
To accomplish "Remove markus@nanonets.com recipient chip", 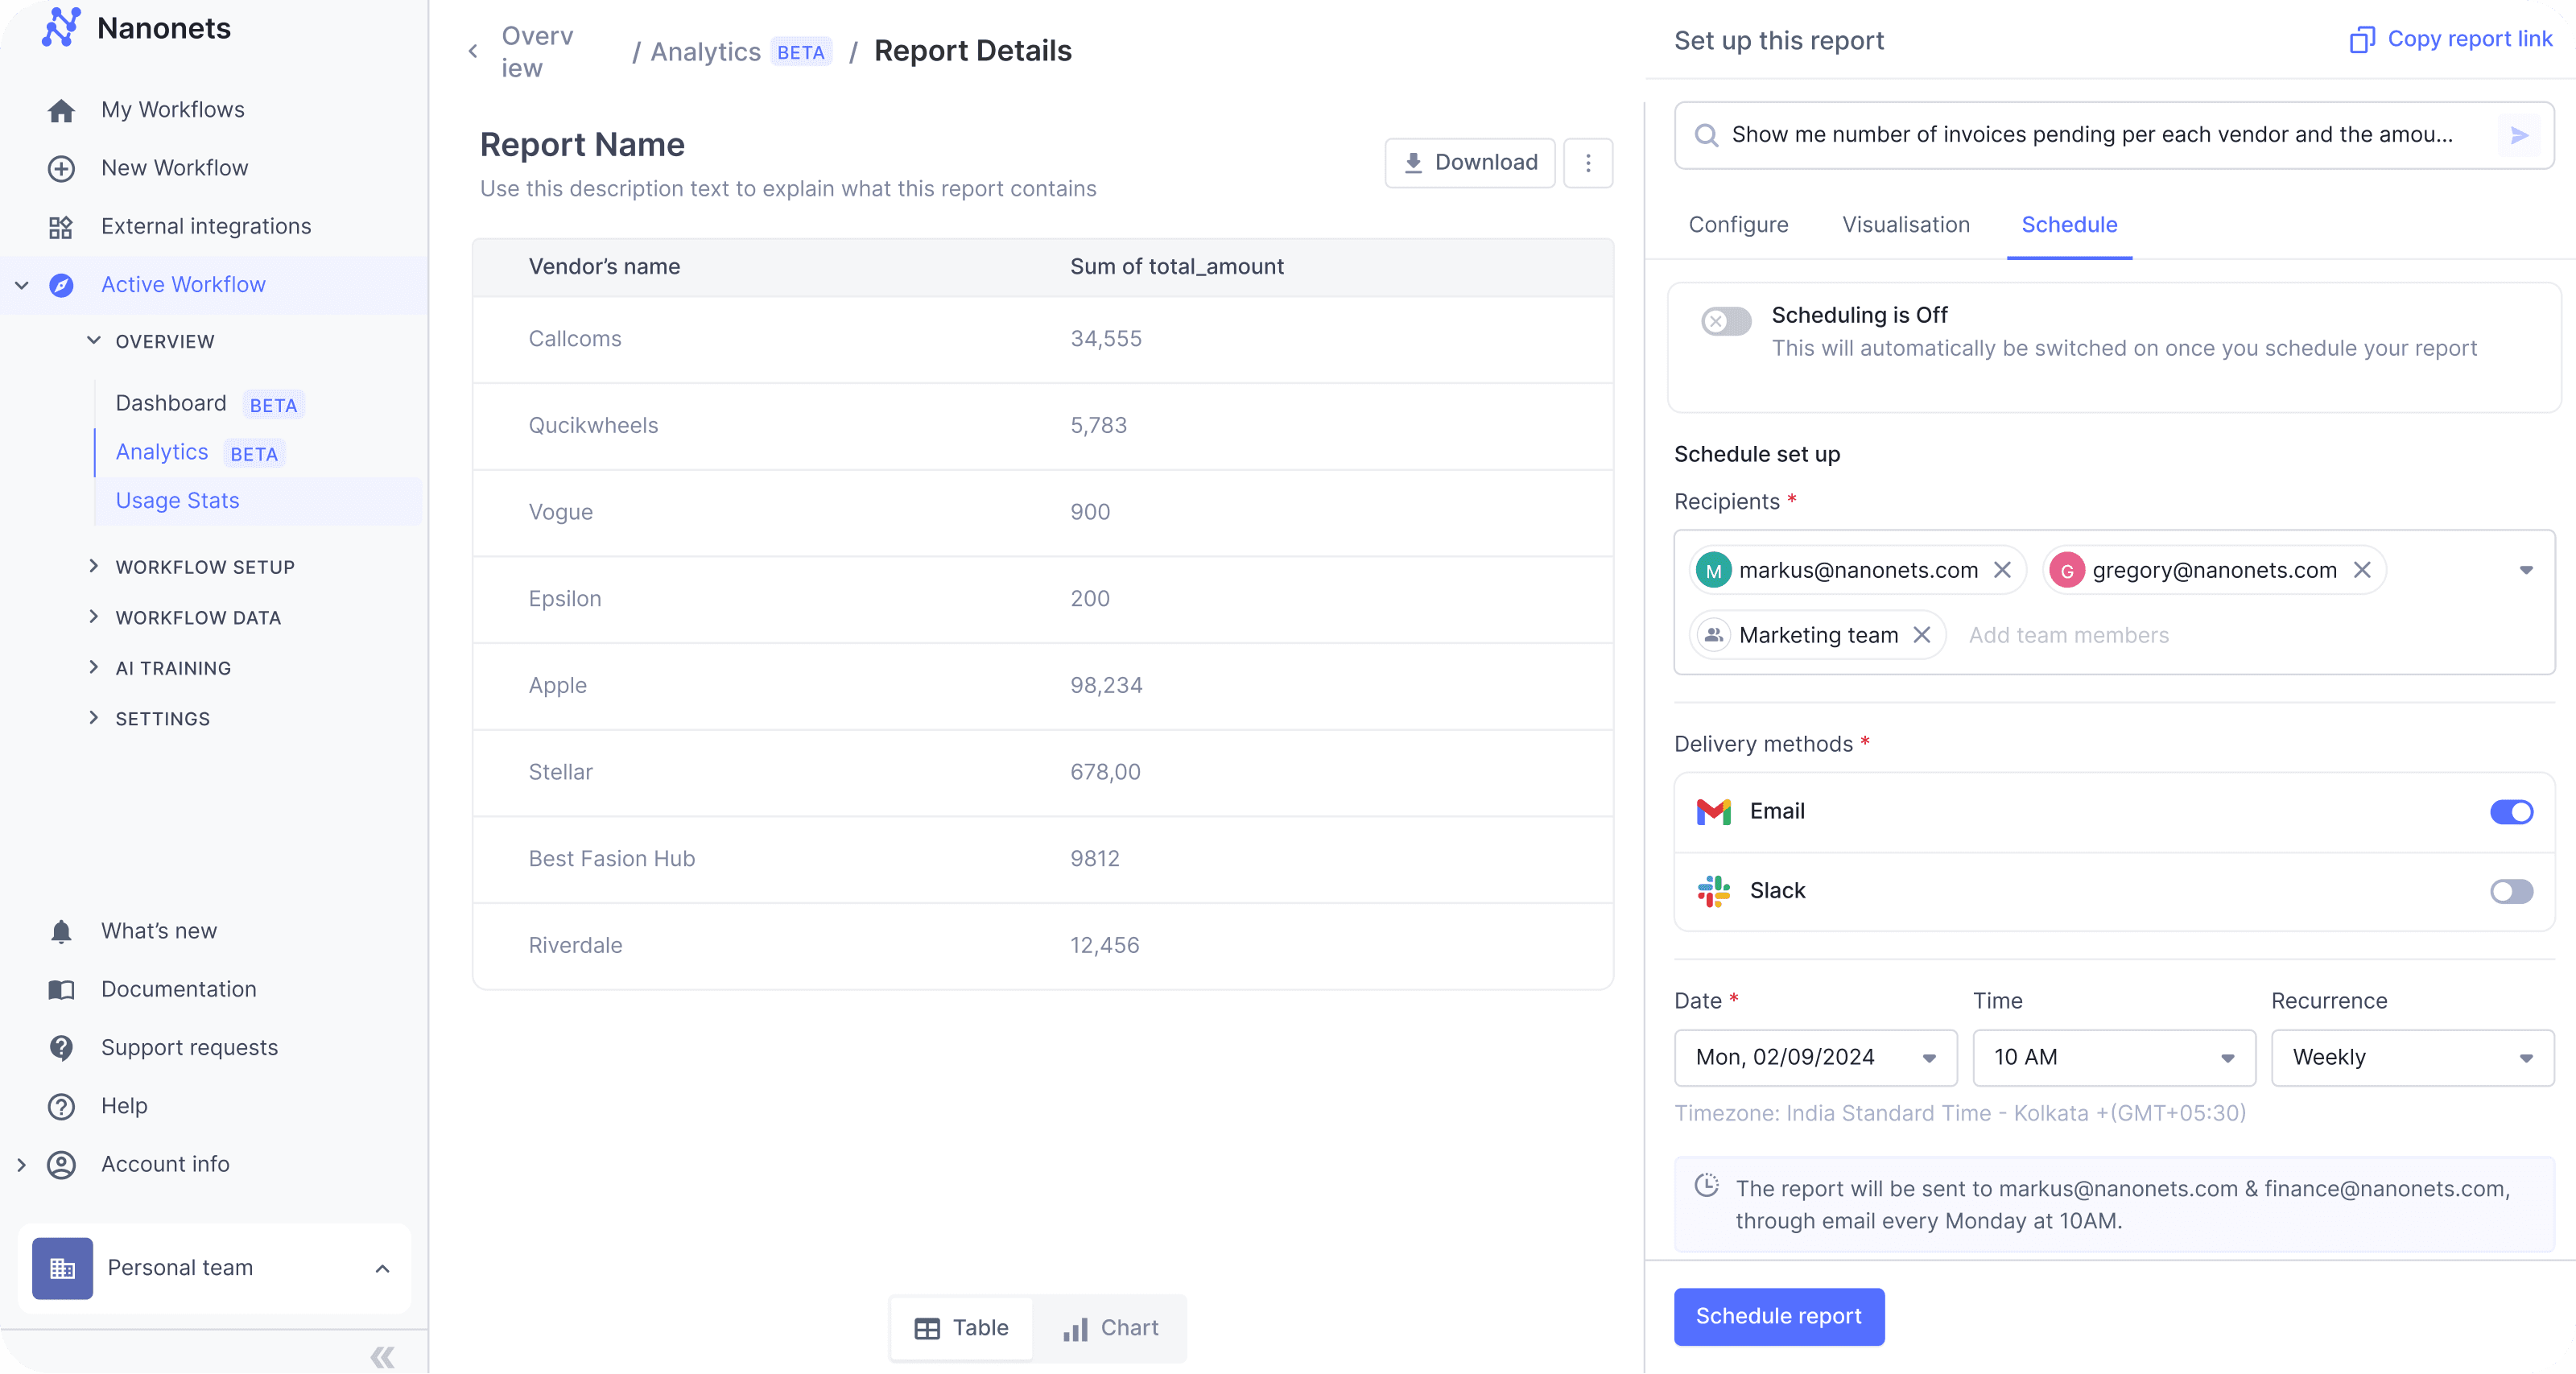I will coord(2002,570).
